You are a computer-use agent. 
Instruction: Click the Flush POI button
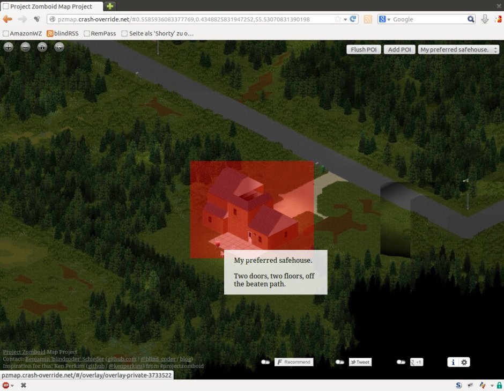pos(364,49)
